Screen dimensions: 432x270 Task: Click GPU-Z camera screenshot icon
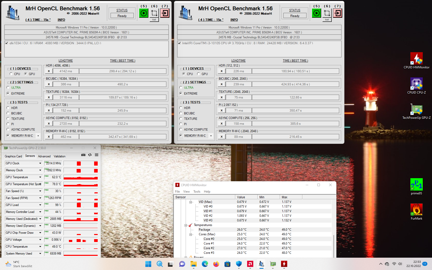point(83,155)
